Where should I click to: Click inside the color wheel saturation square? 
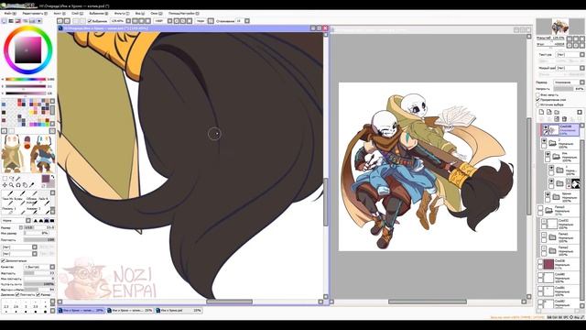click(x=27, y=49)
